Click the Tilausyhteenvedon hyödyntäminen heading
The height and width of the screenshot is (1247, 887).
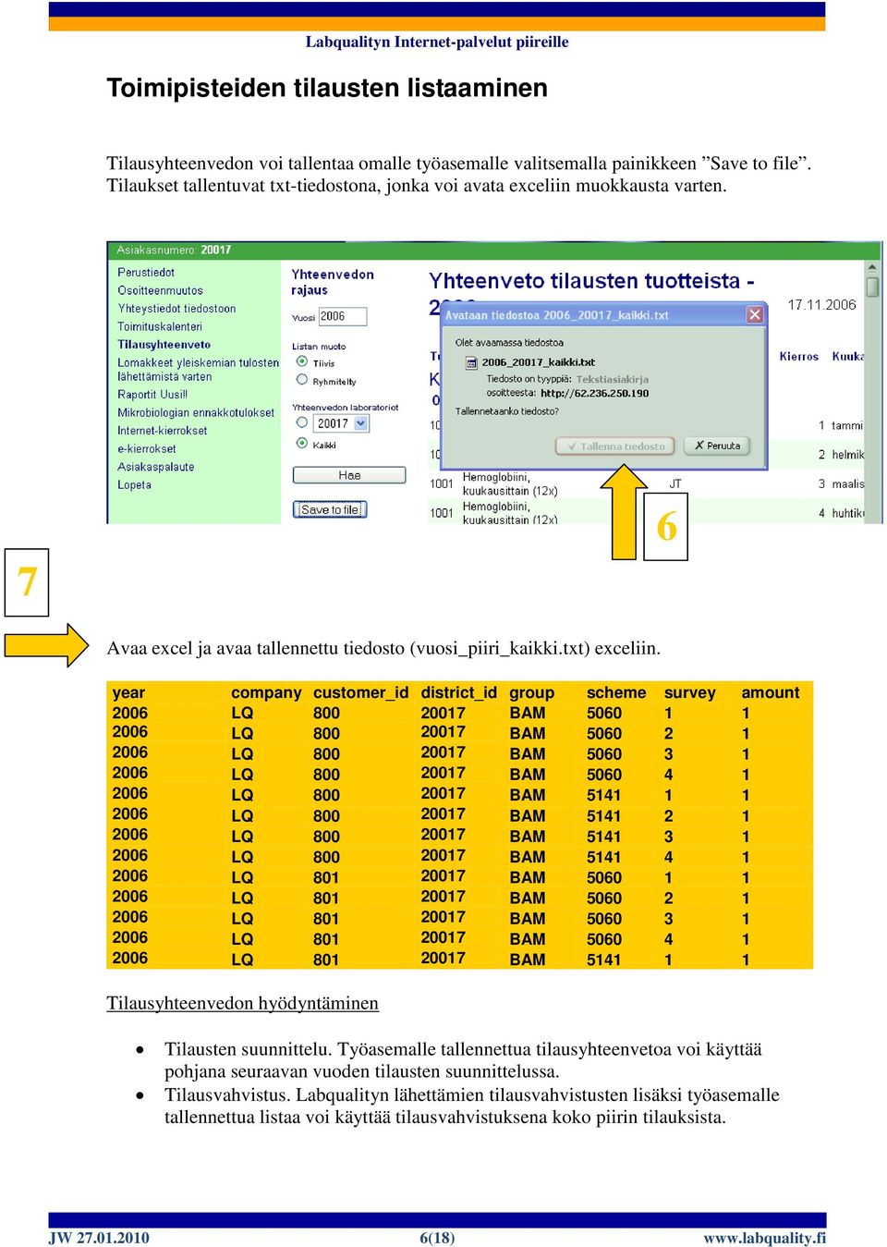click(242, 1003)
